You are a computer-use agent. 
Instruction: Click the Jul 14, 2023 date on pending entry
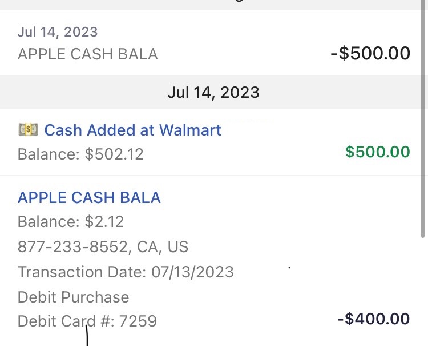pos(58,32)
